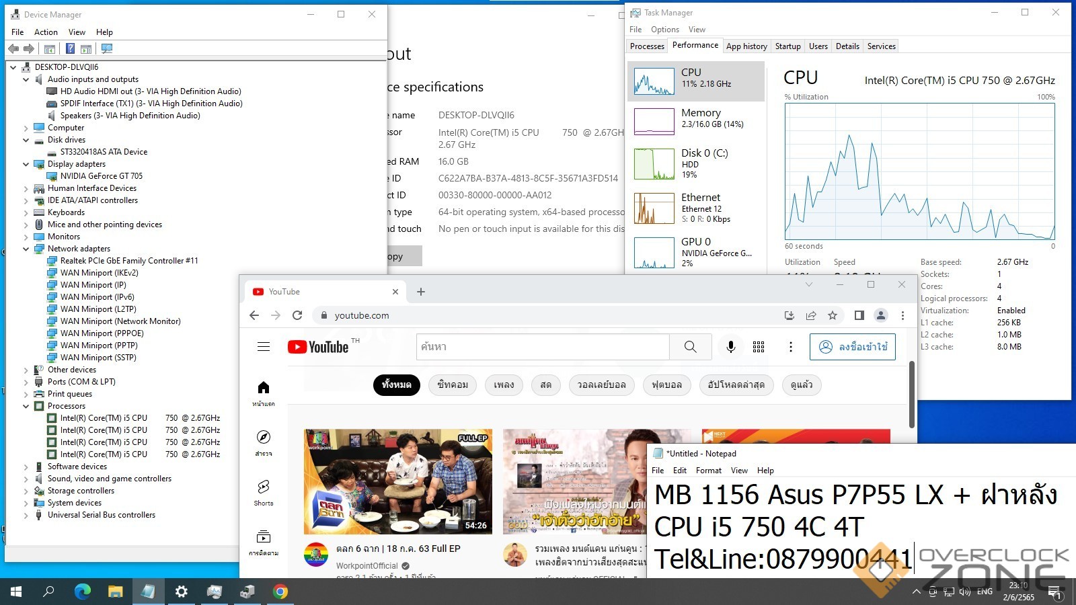Click Device Manager help toolbar icon
The image size is (1076, 605).
(70, 48)
